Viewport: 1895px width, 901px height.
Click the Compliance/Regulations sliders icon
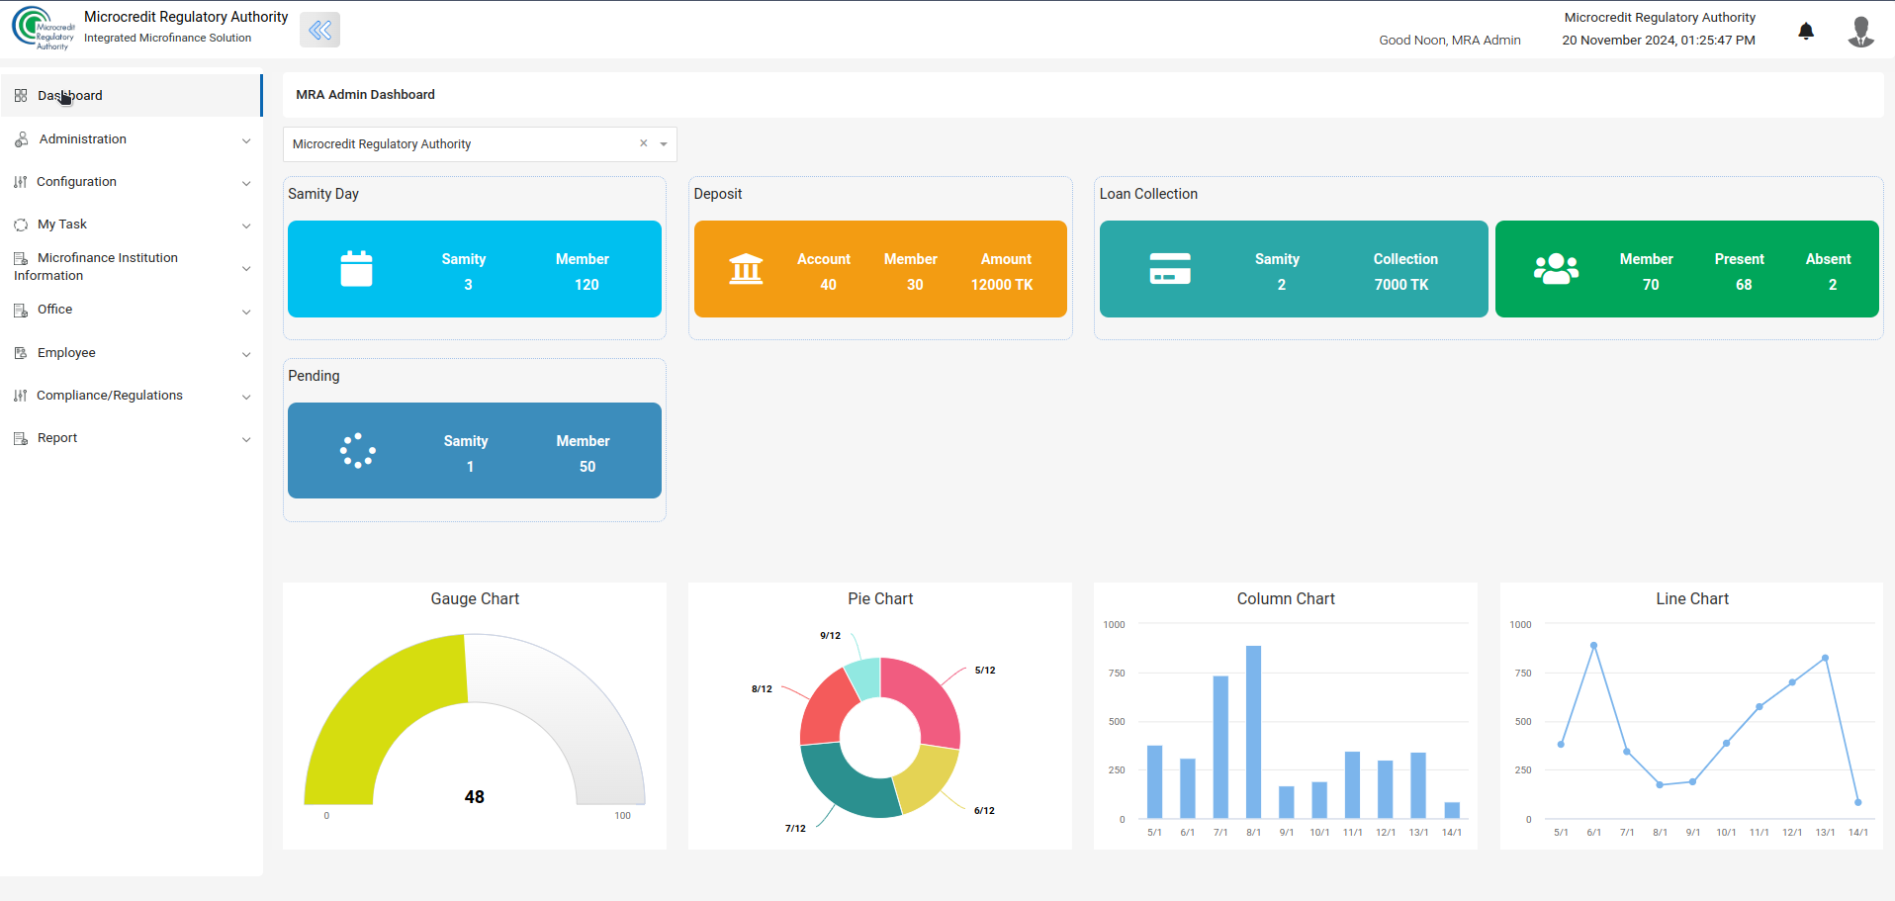(x=21, y=396)
